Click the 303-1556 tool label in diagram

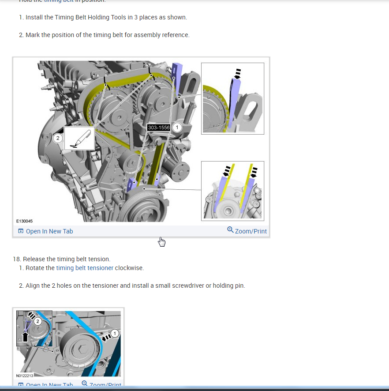(x=159, y=128)
